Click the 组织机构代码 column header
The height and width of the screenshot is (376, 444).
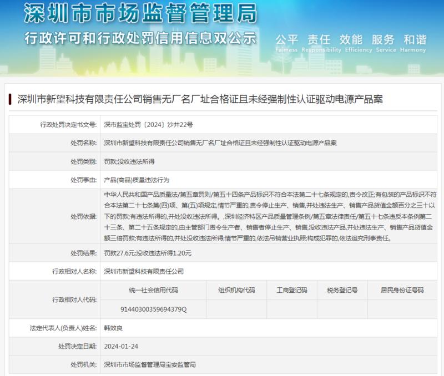click(236, 290)
